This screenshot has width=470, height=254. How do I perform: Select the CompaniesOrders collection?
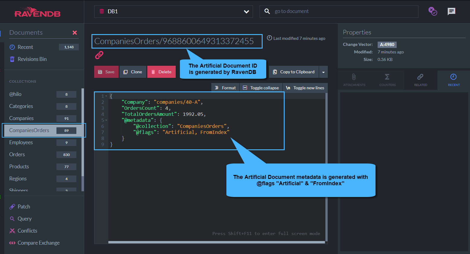(43, 130)
